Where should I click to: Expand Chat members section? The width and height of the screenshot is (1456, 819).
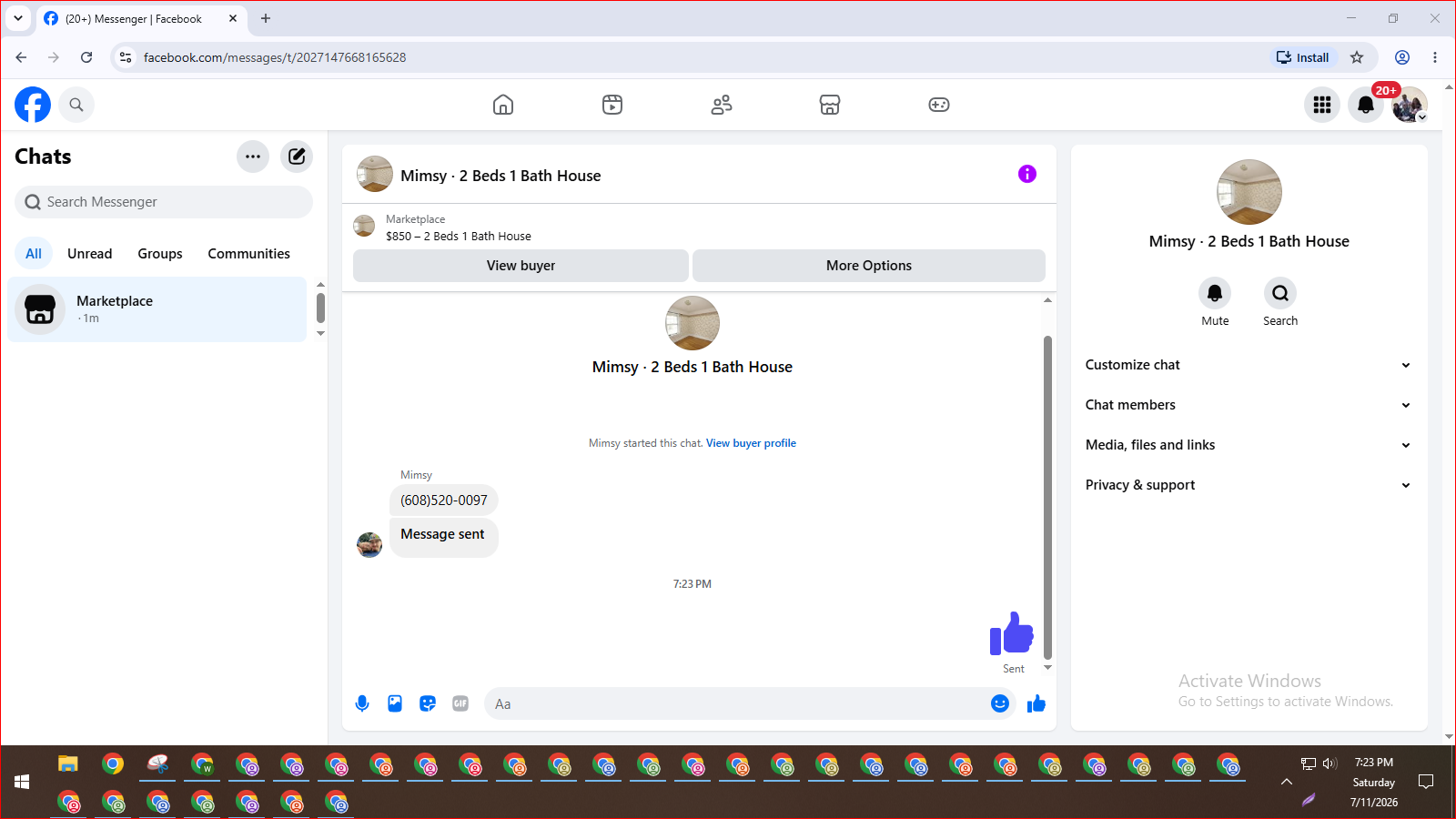coord(1249,405)
